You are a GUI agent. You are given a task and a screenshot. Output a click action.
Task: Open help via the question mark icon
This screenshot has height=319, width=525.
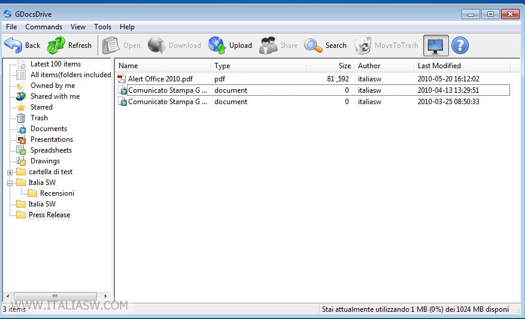460,45
